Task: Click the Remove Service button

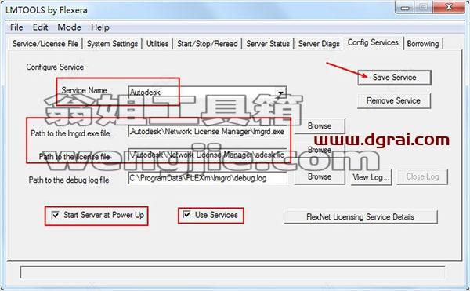Action: tap(393, 100)
